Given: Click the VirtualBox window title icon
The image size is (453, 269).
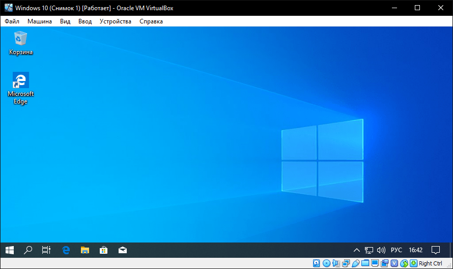Looking at the screenshot, I should (8, 8).
